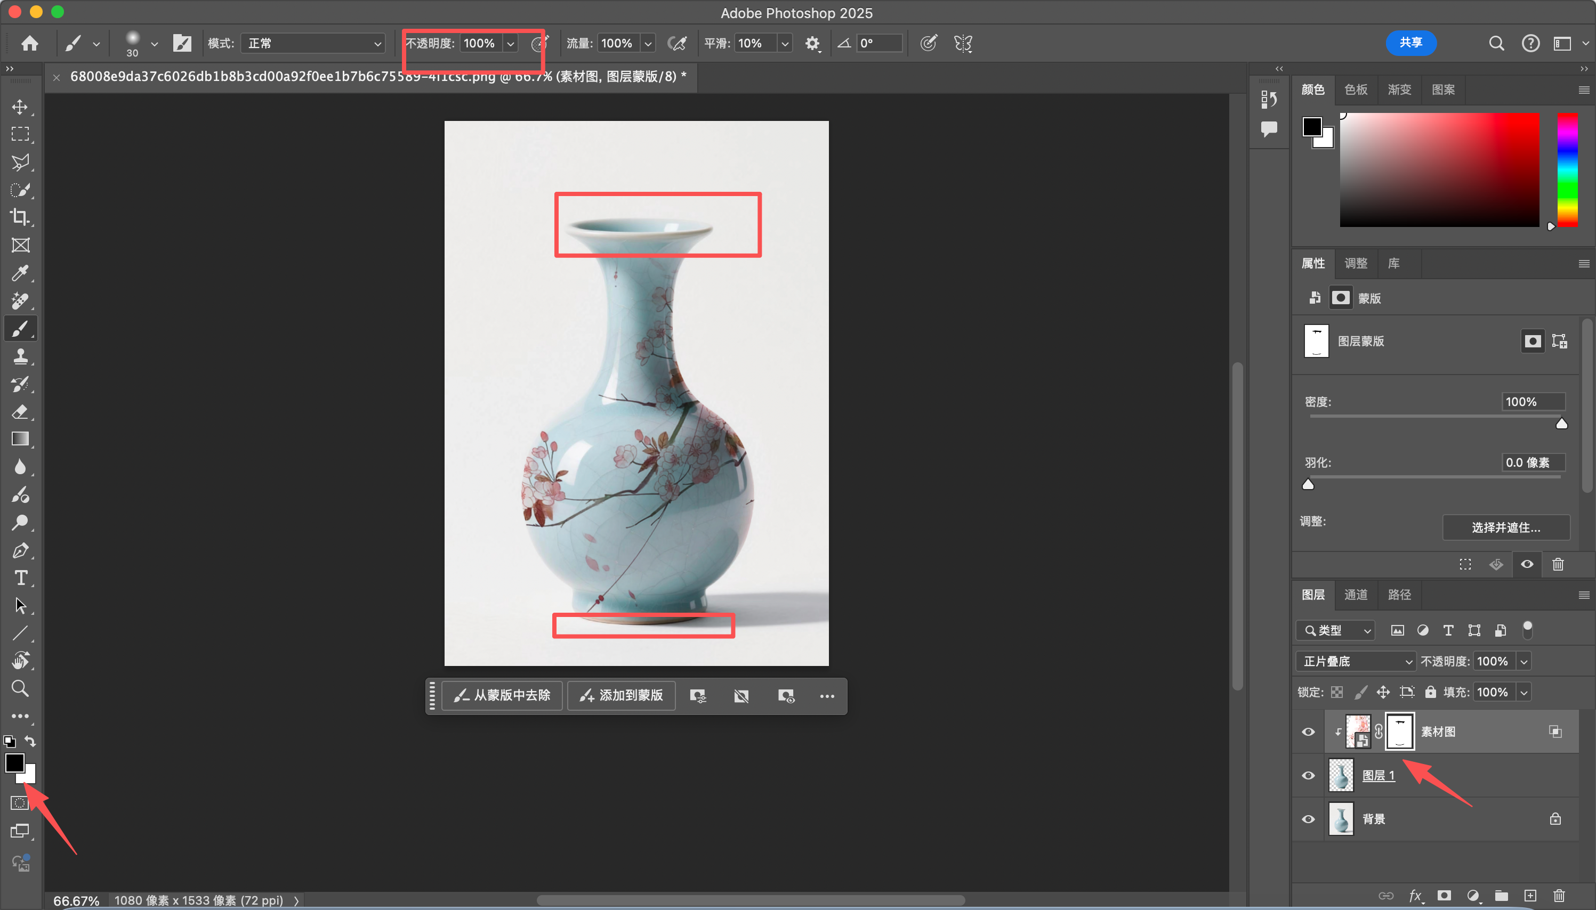1596x910 pixels.
Task: Click the 选择并遮住 button
Action: pyautogui.click(x=1505, y=527)
